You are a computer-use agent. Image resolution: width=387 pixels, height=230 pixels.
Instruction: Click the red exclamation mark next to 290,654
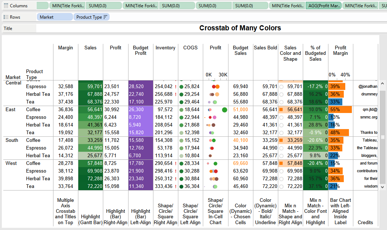[176, 163]
